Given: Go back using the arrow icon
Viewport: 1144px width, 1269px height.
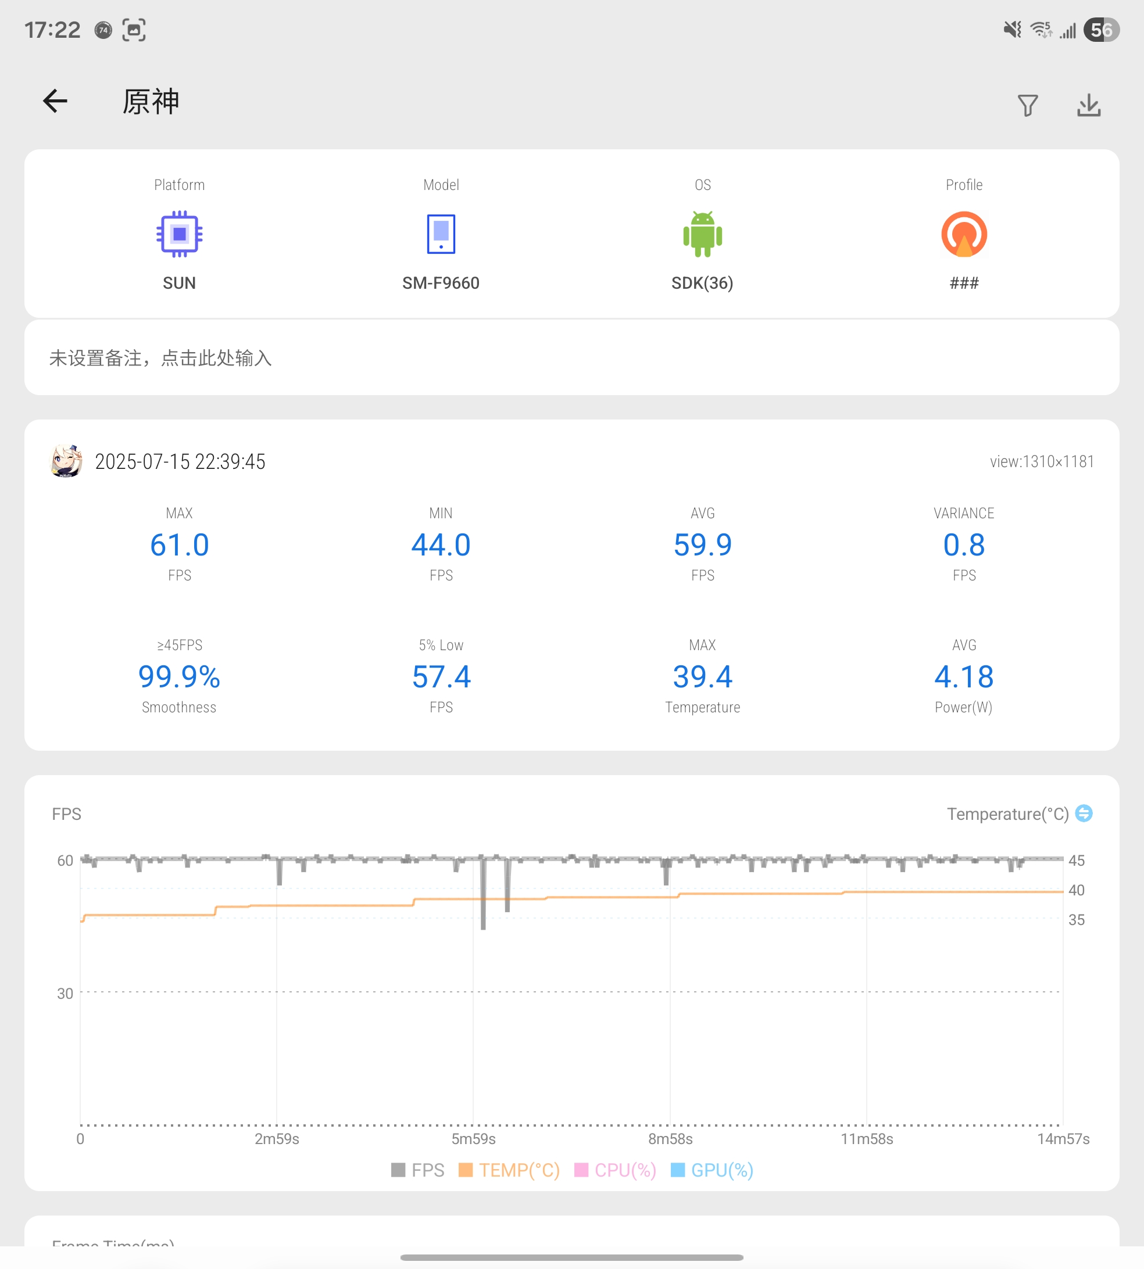Looking at the screenshot, I should tap(55, 101).
